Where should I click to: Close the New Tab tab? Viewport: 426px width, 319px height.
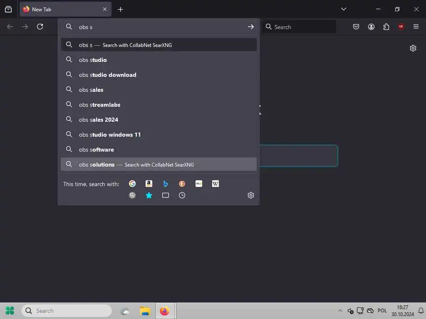[105, 9]
